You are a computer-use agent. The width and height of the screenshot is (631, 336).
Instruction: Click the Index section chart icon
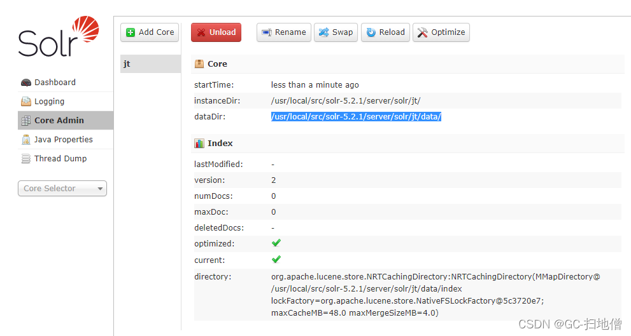[199, 144]
